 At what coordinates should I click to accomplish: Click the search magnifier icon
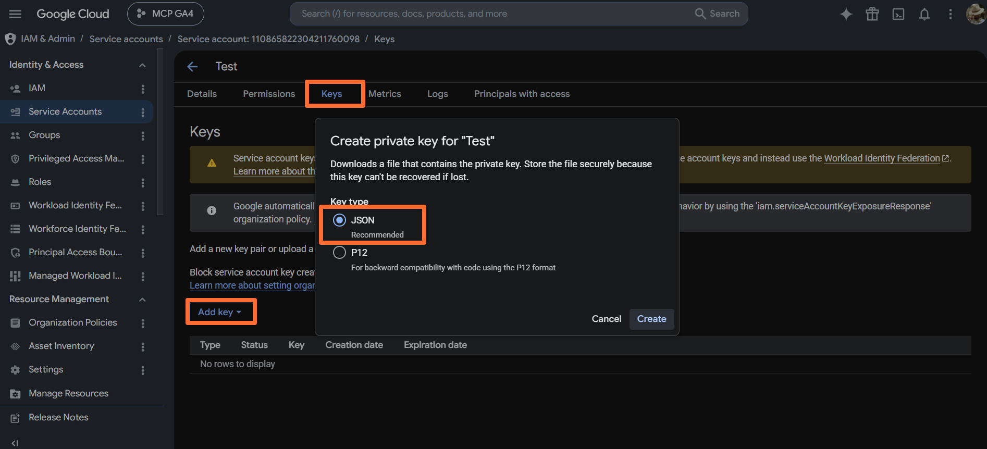click(x=700, y=14)
